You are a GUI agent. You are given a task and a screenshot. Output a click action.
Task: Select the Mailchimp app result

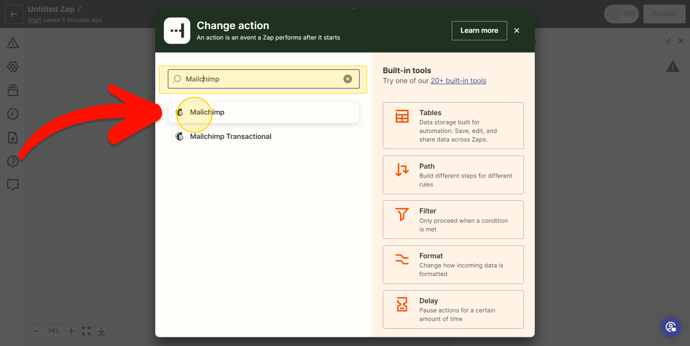tap(264, 112)
